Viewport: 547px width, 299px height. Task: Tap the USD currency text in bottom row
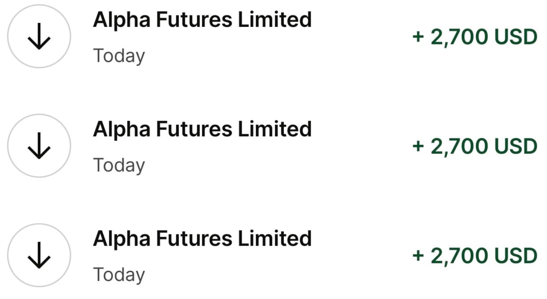point(516,256)
